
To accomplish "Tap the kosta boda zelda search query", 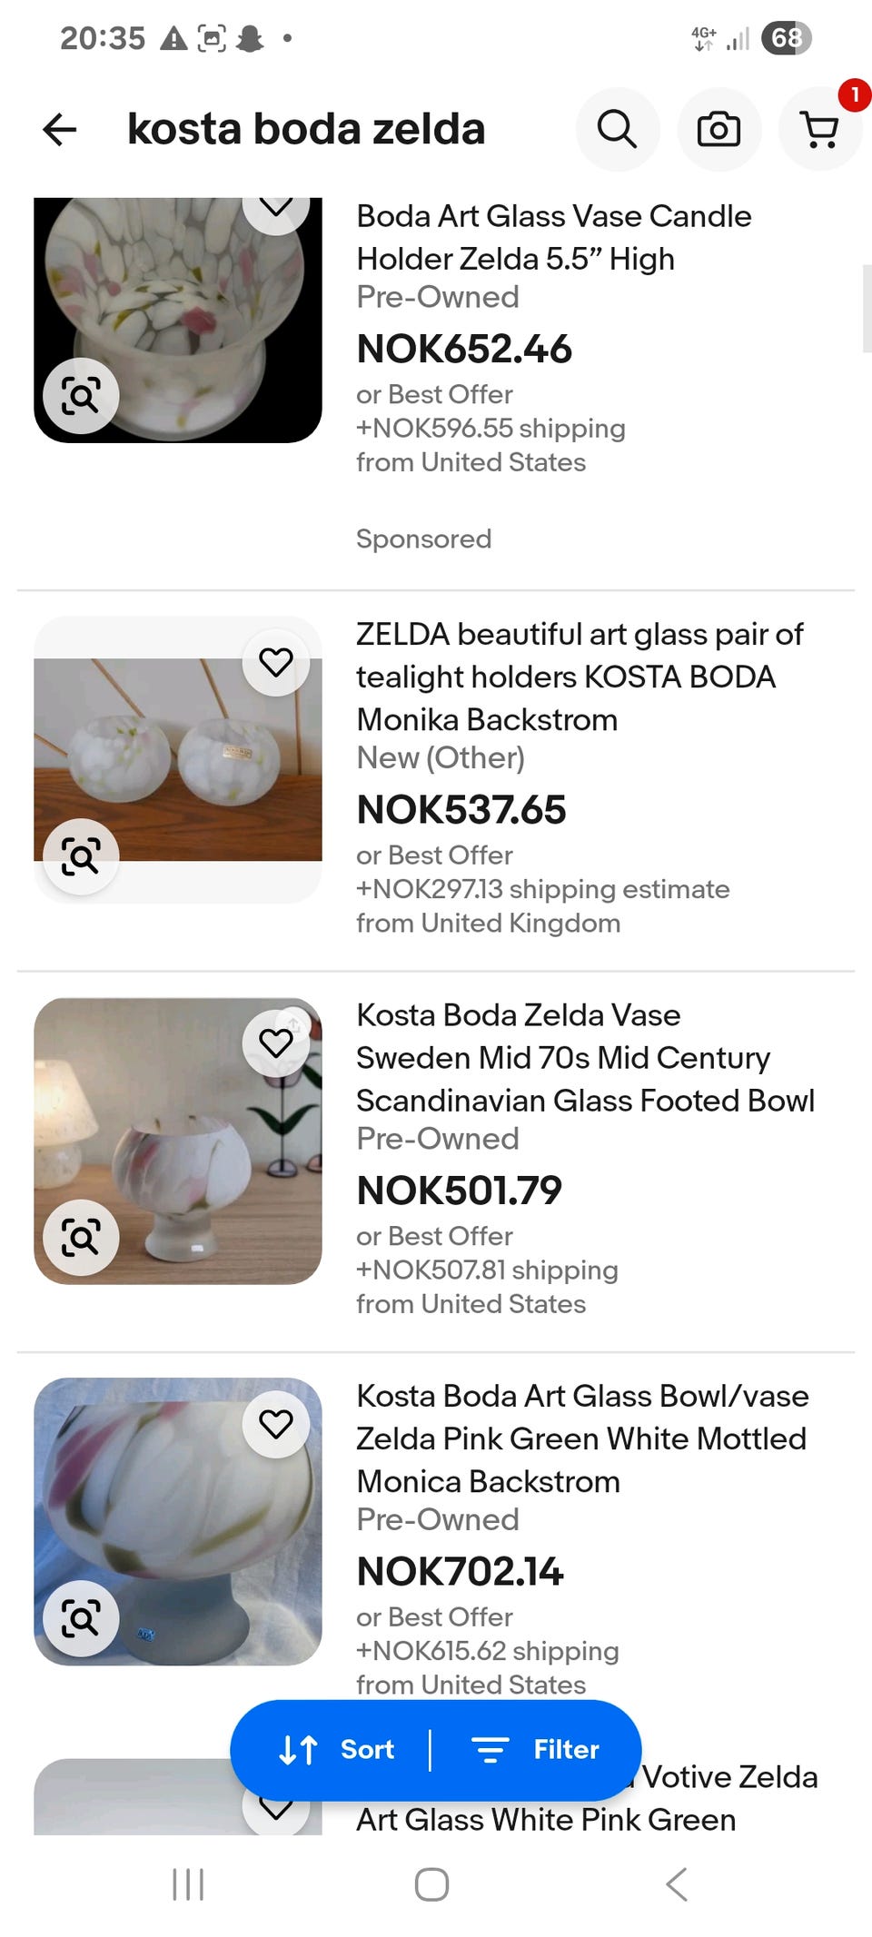I will [x=306, y=129].
